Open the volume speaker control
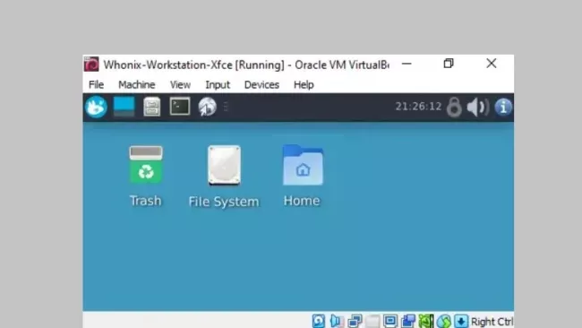Image resolution: width=582 pixels, height=328 pixels. tap(478, 108)
